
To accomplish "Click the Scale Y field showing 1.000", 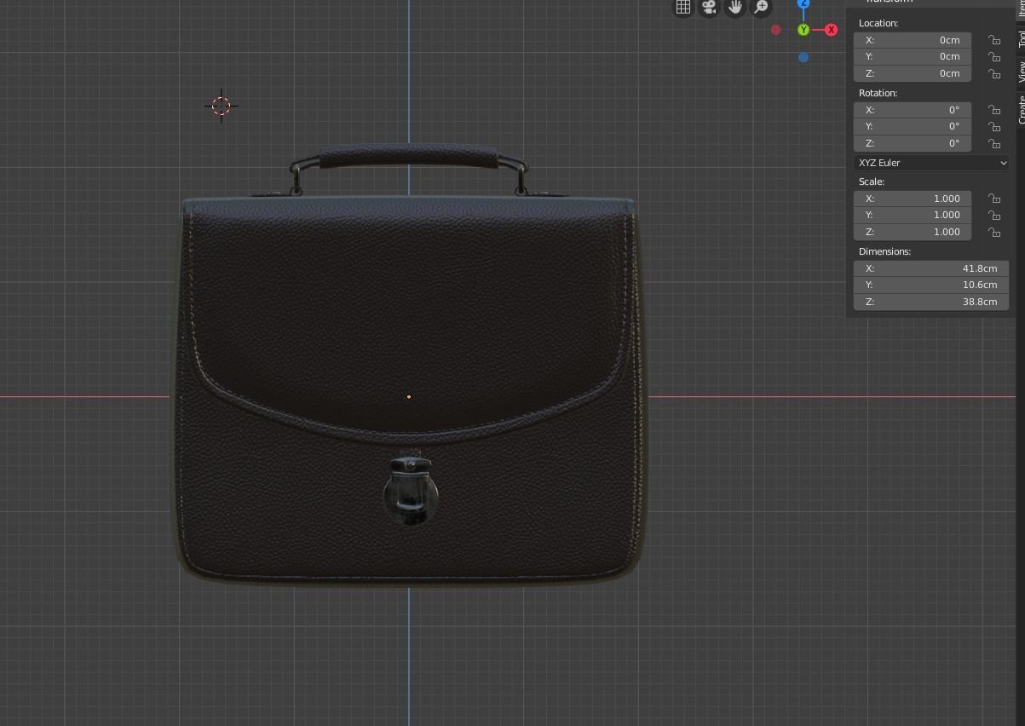I will pos(913,215).
